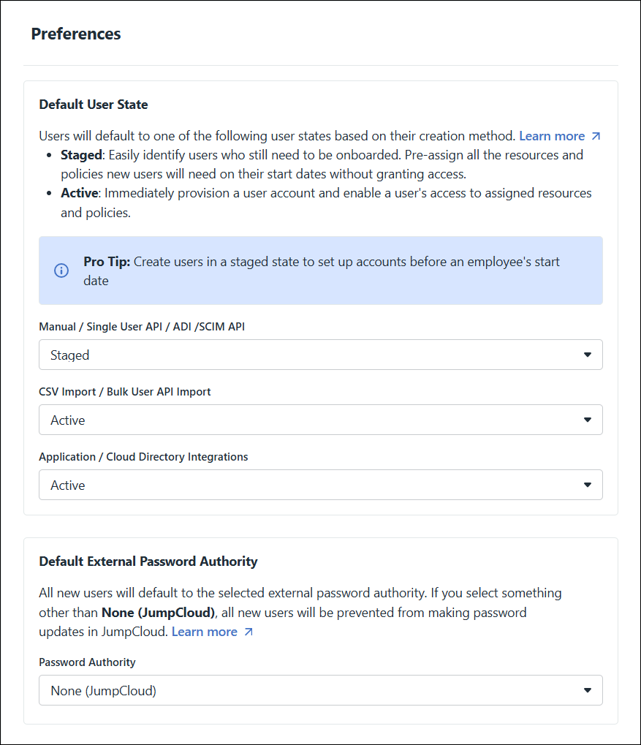
Task: Click caret arrow on Cloud Directory Integrations dropdown
Action: click(588, 485)
